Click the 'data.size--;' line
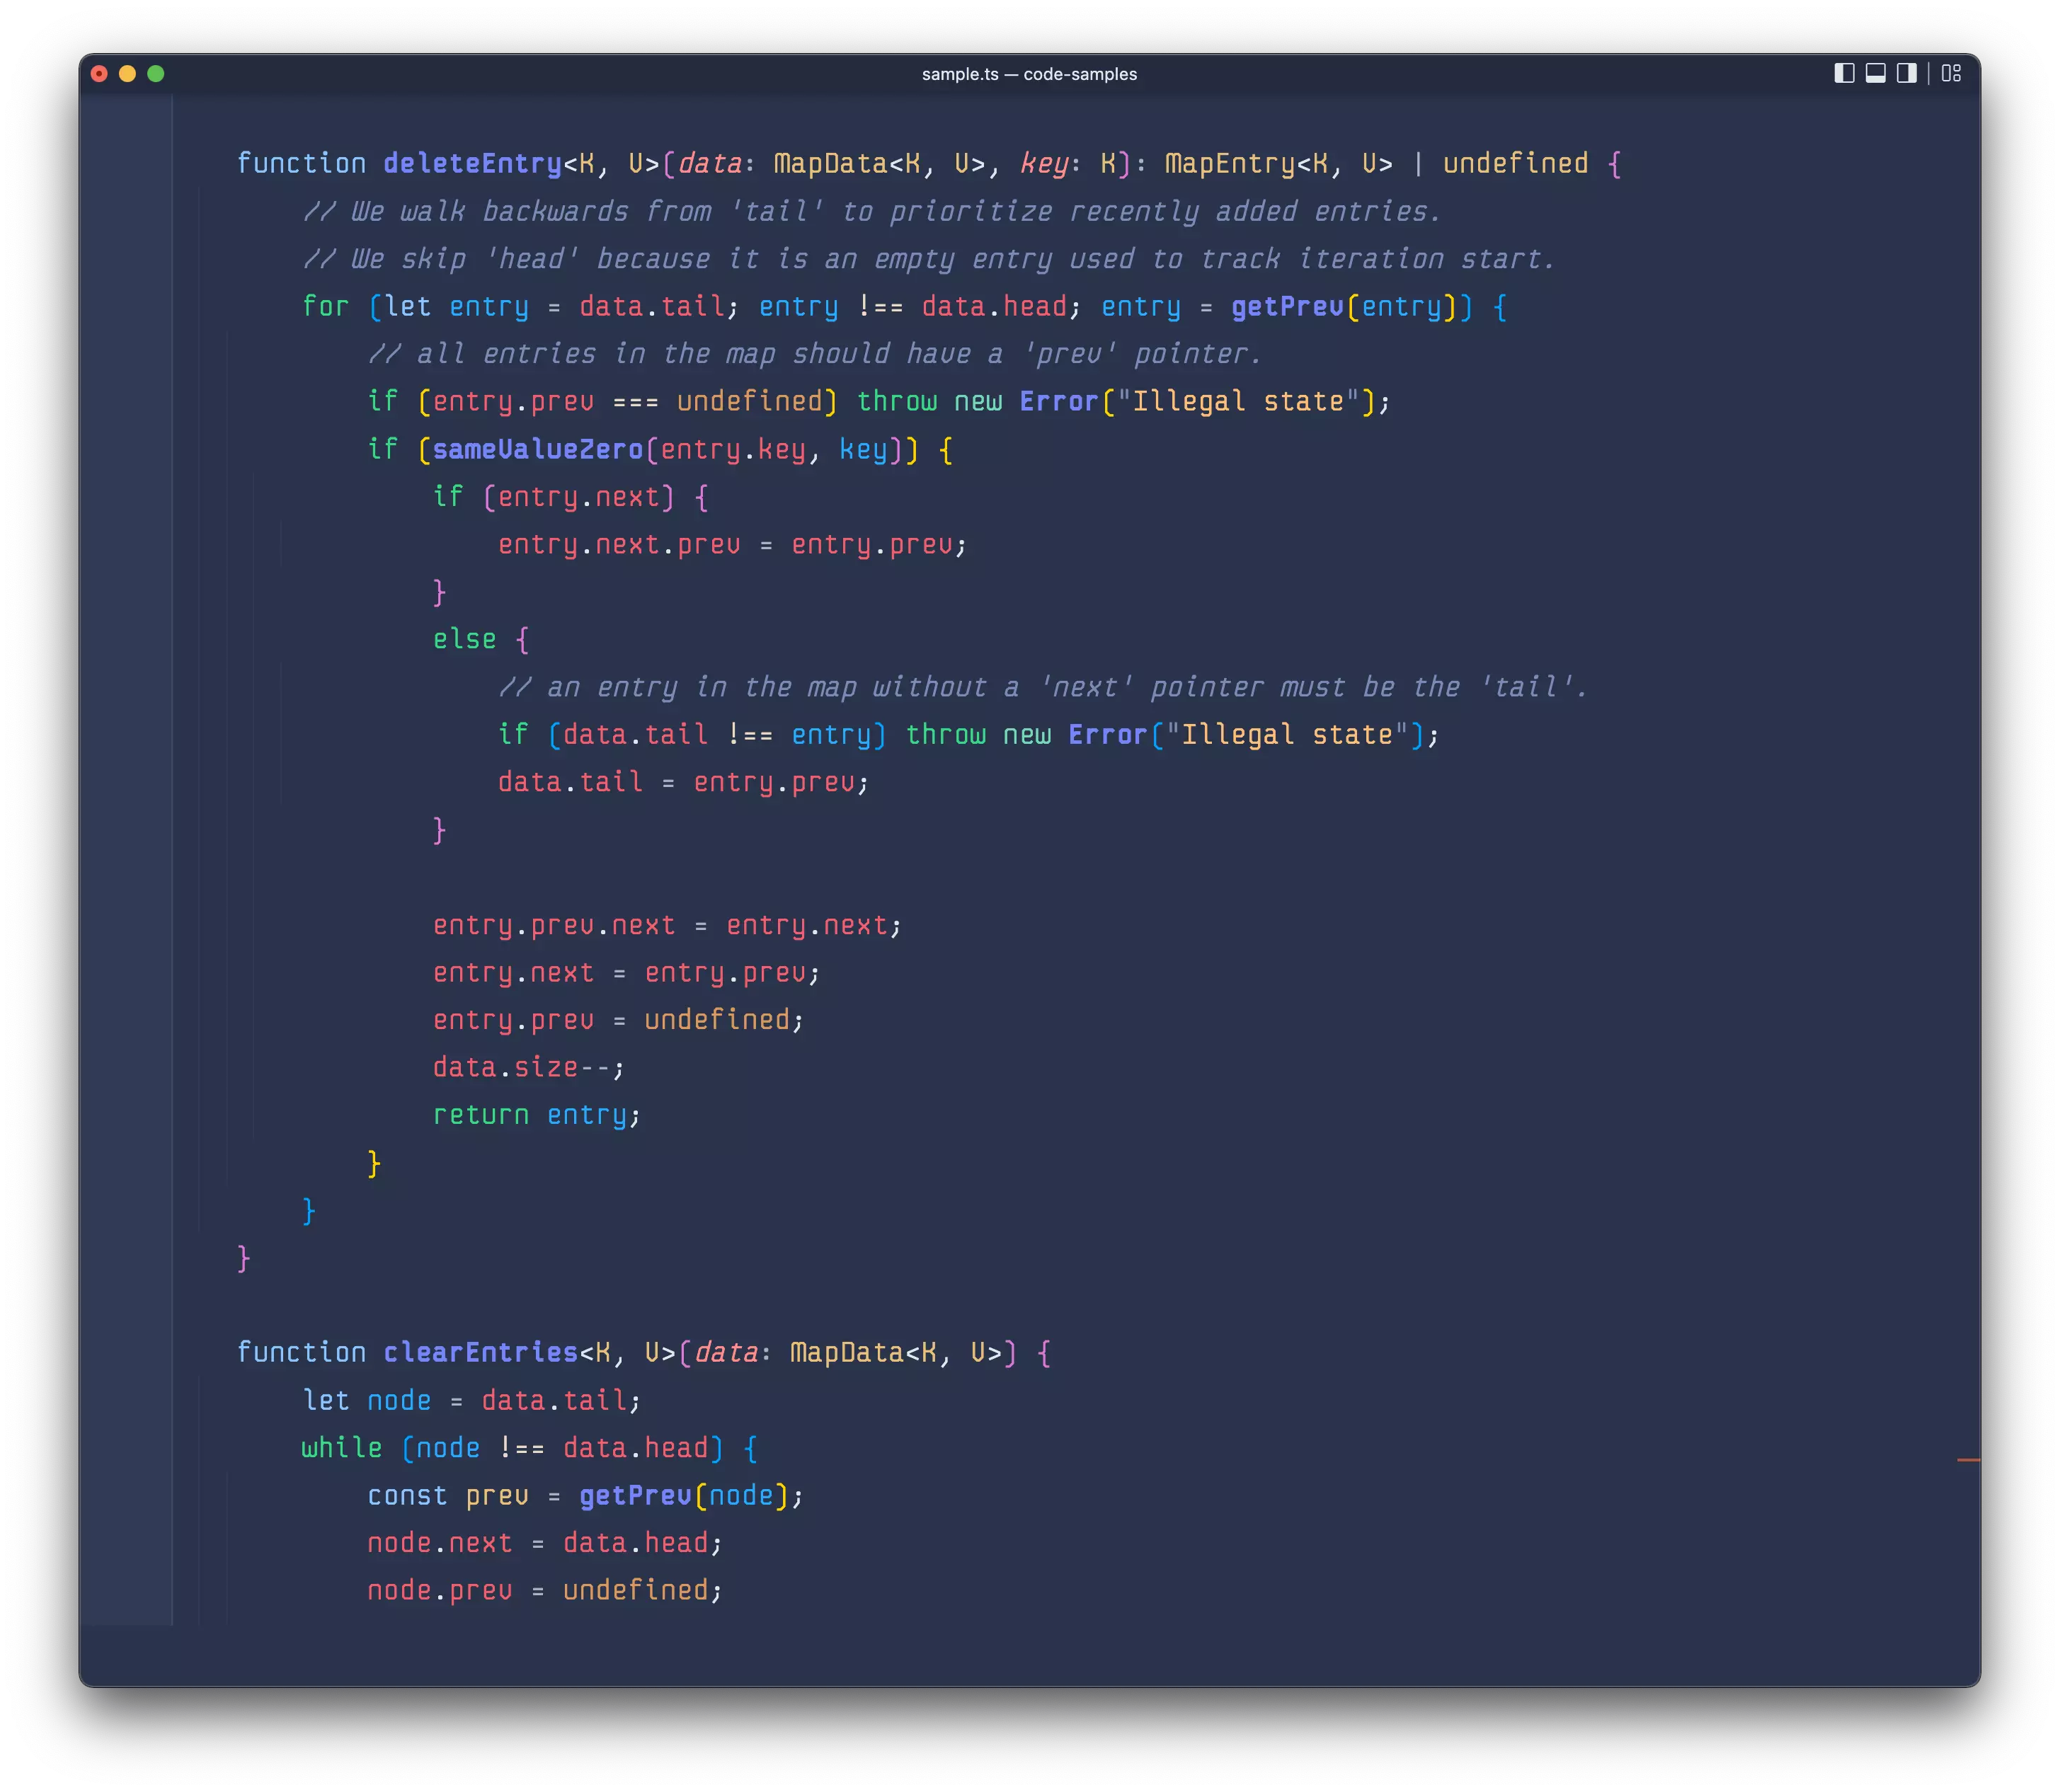This screenshot has width=2060, height=1792. [x=528, y=1067]
